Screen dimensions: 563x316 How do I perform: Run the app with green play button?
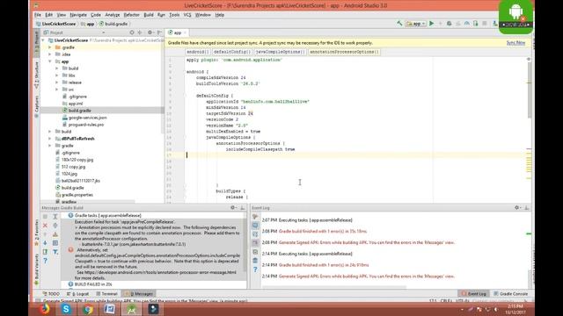point(432,24)
